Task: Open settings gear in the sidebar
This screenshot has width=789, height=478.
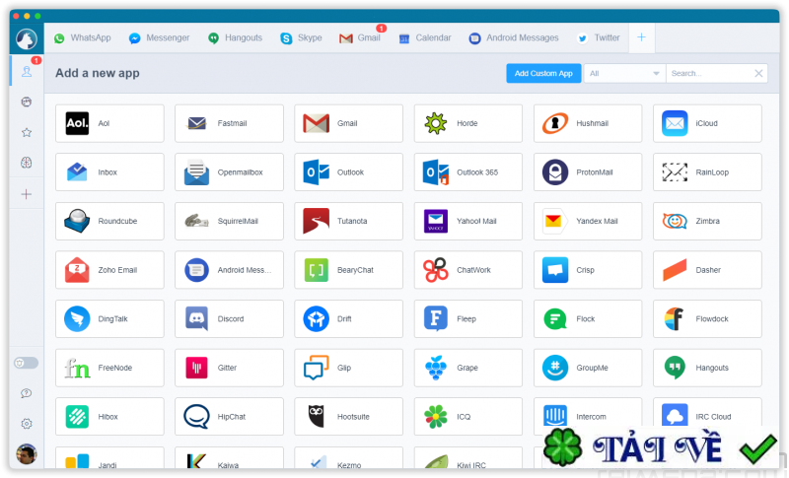Action: point(27,424)
